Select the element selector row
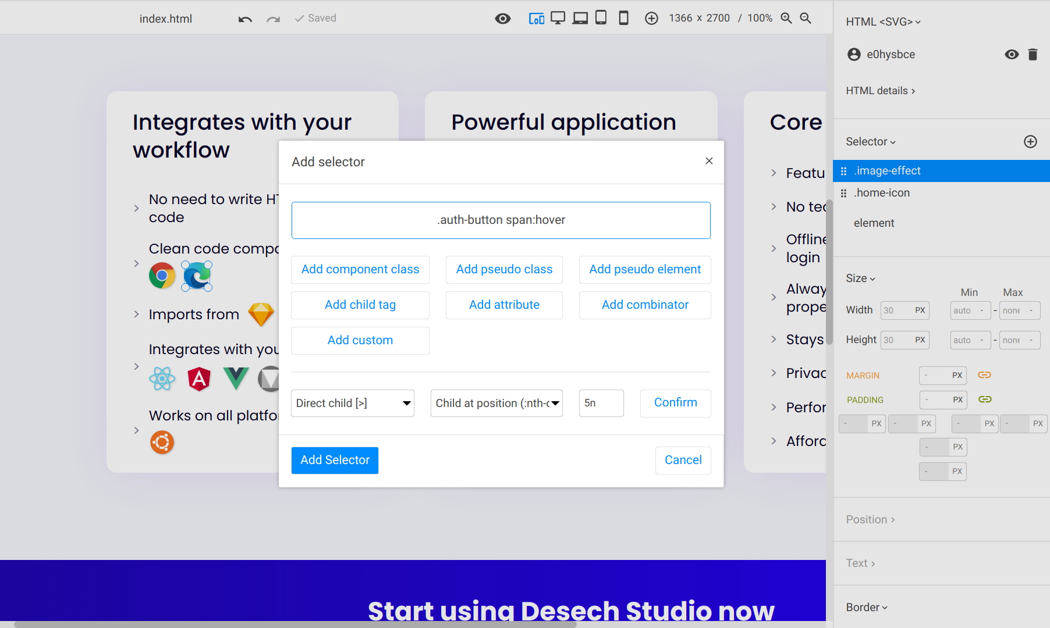 coord(941,223)
